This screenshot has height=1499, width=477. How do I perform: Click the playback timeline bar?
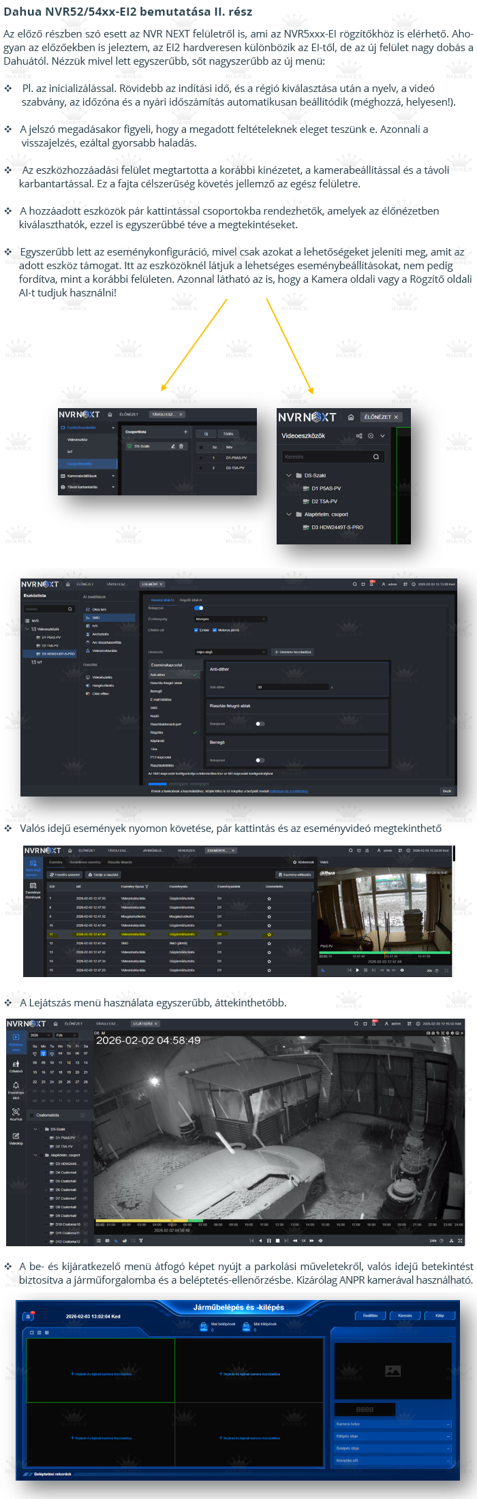coord(279,1220)
